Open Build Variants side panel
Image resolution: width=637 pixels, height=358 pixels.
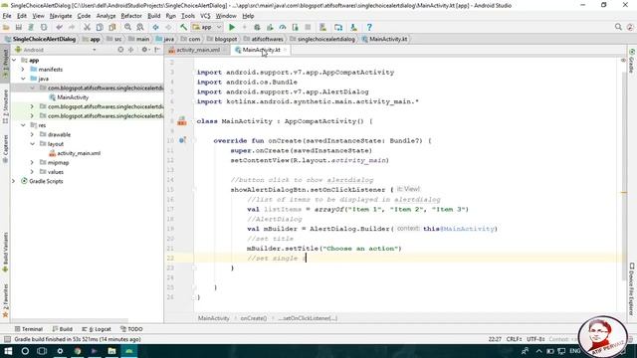(5, 252)
